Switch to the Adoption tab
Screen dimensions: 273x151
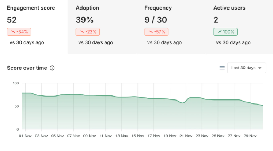[x=87, y=8]
